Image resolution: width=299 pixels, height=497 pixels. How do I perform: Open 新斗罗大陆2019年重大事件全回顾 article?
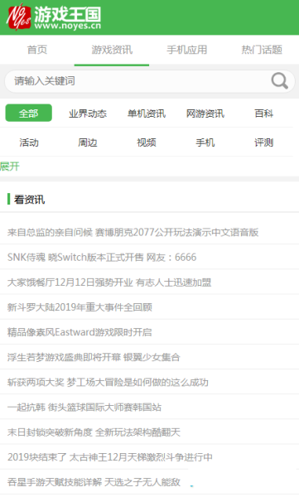[x=80, y=307]
